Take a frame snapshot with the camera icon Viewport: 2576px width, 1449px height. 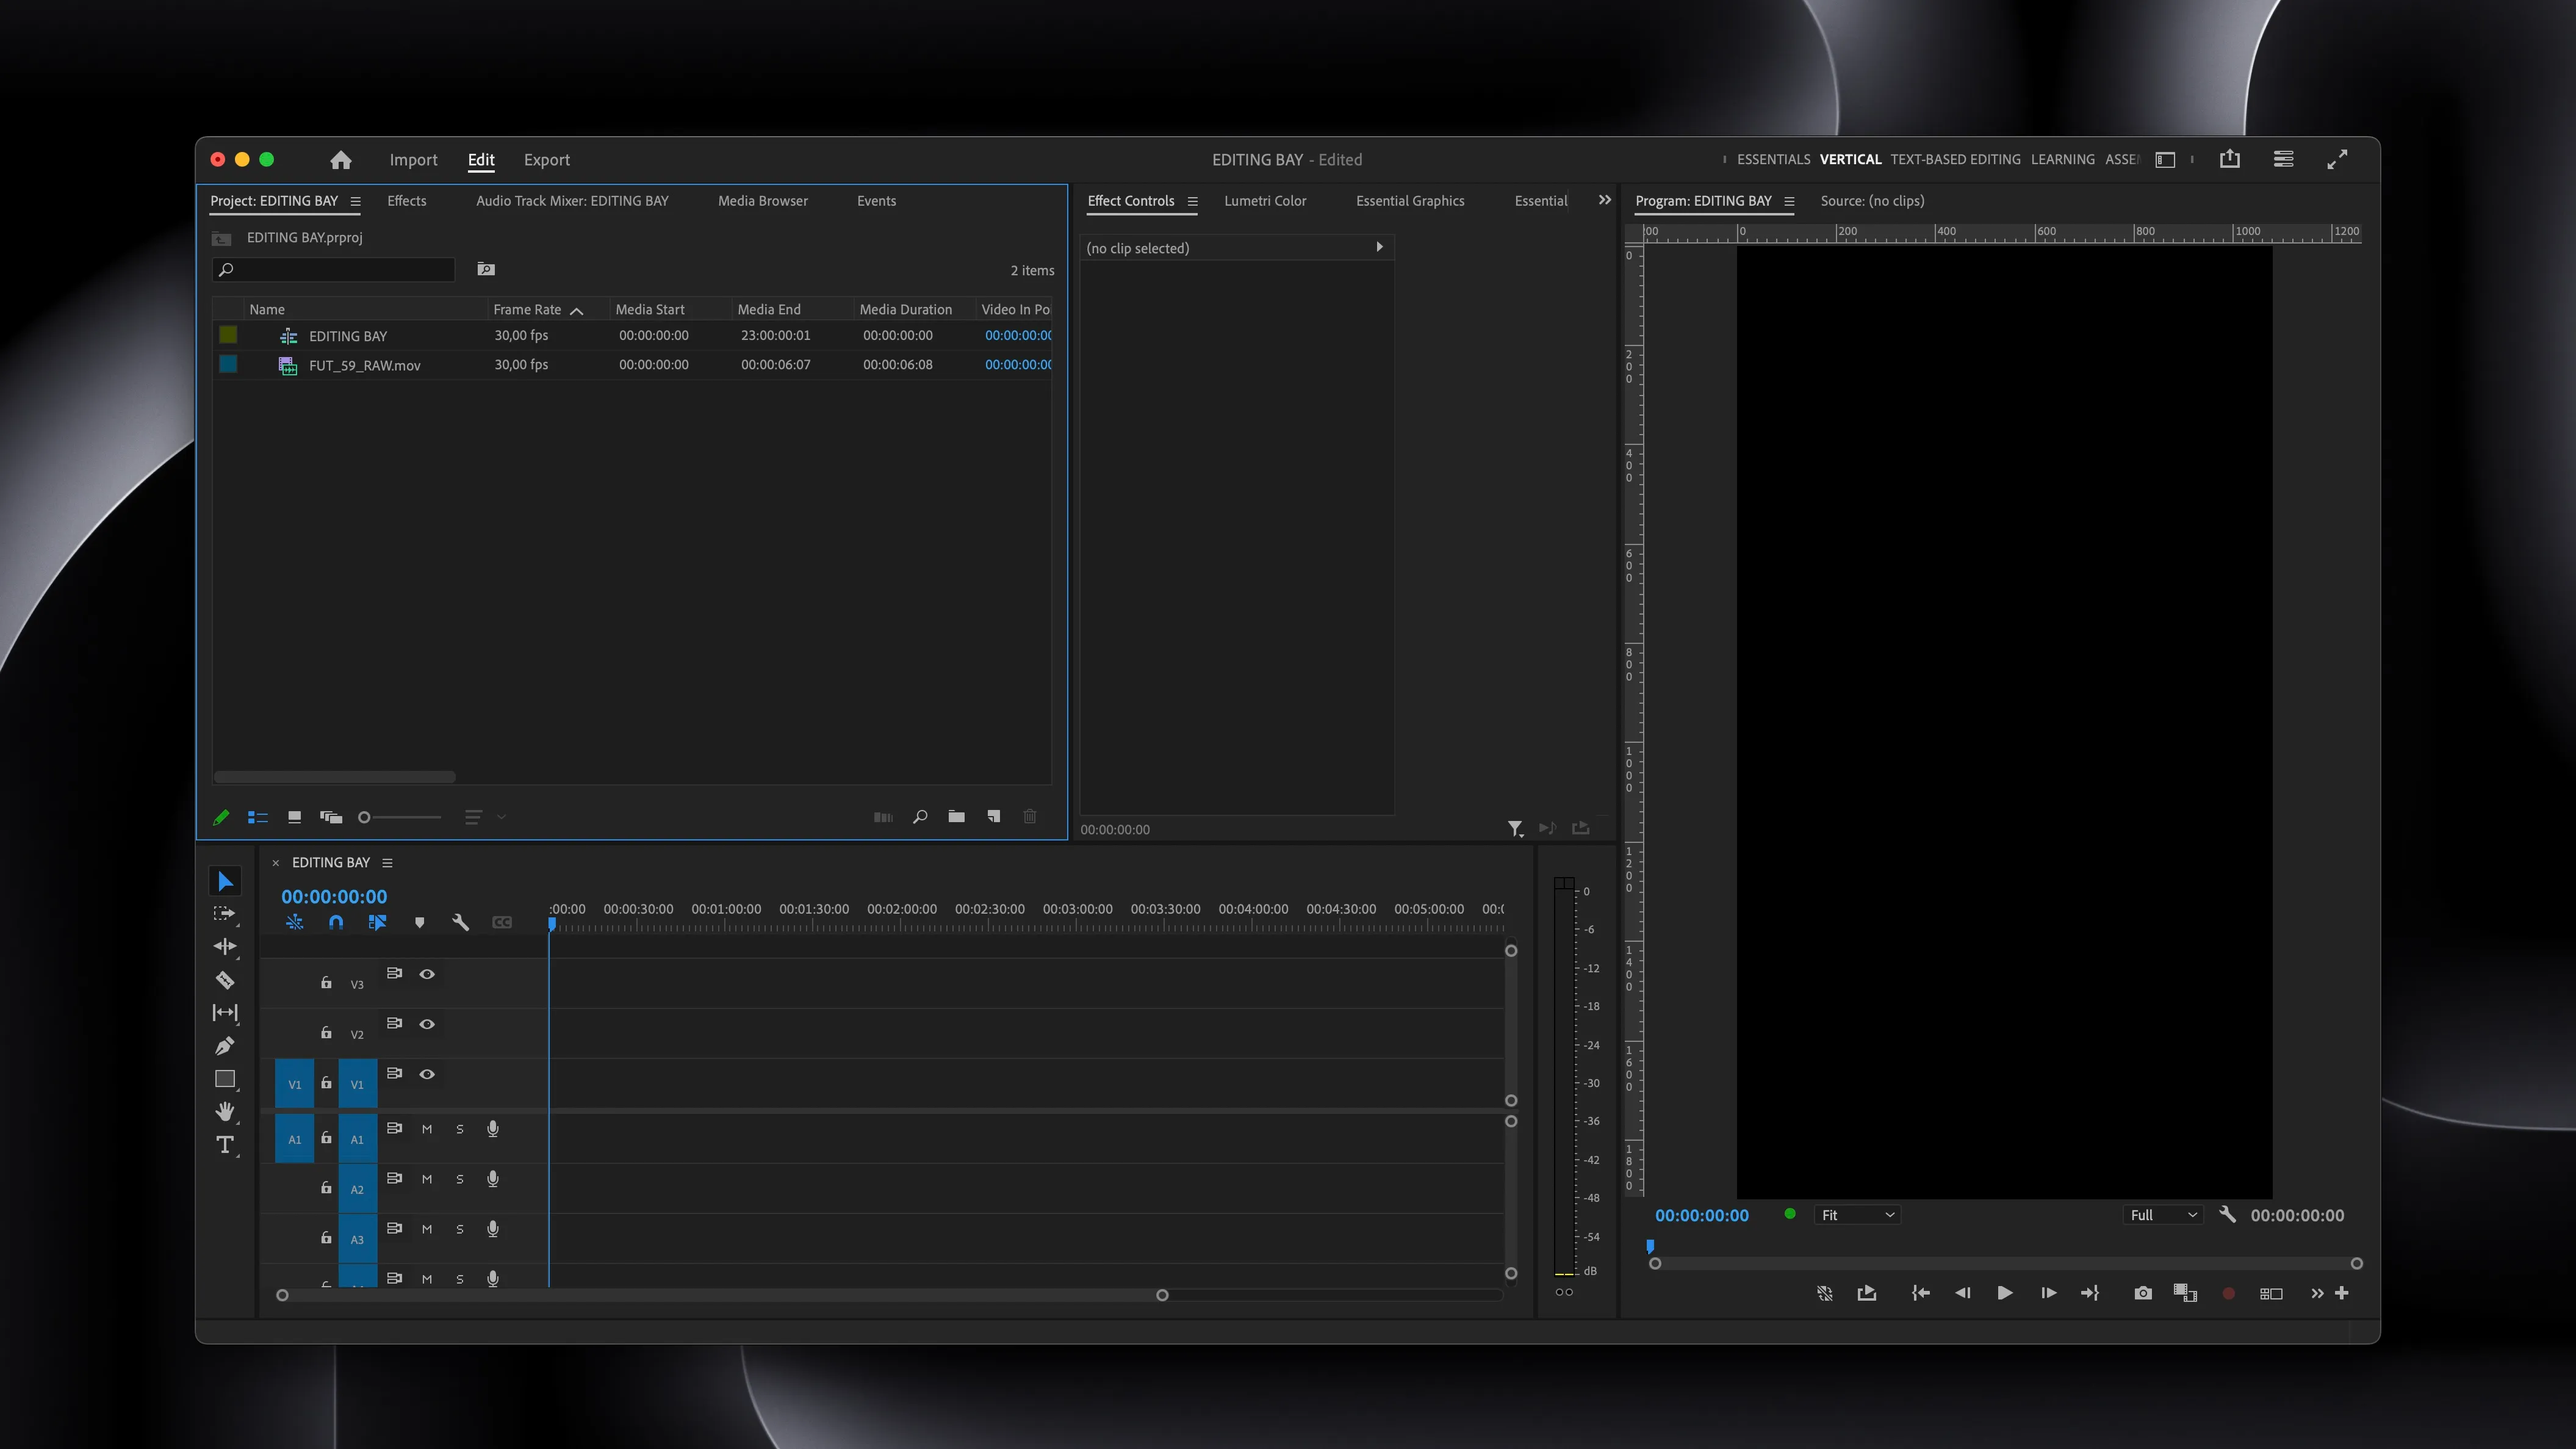pyautogui.click(x=2142, y=1293)
